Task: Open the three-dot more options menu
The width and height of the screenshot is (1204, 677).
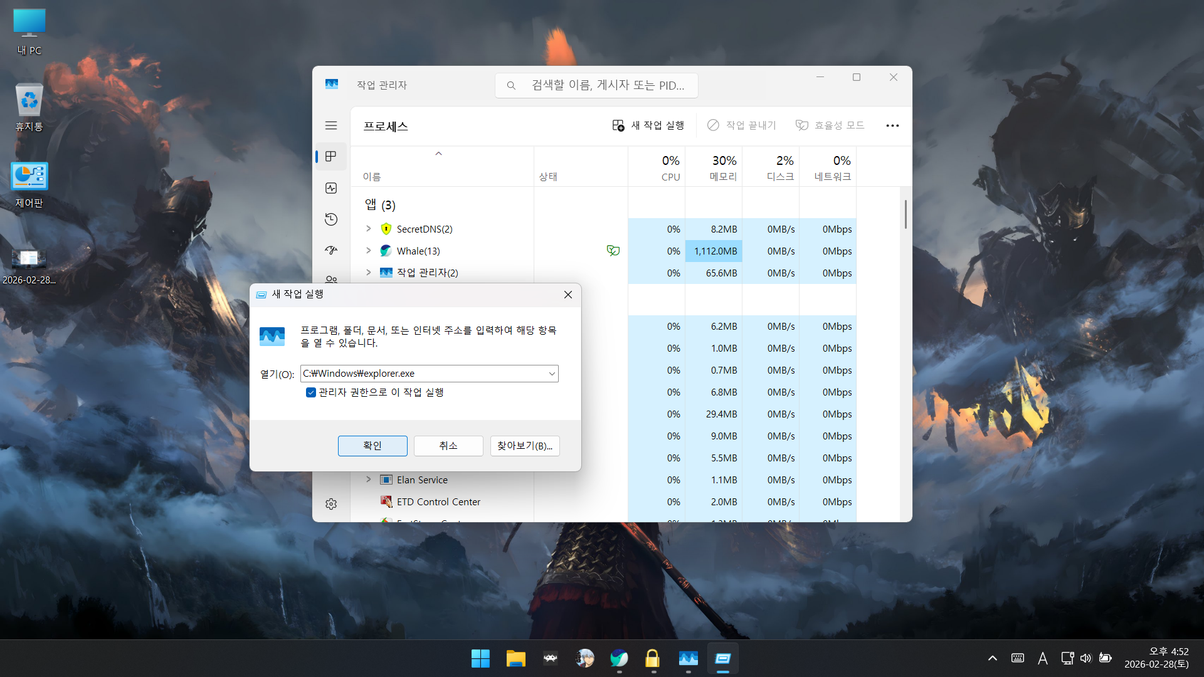Action: point(892,125)
